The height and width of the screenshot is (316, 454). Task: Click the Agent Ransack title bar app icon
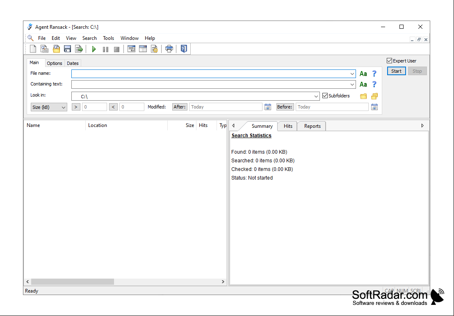click(x=30, y=27)
